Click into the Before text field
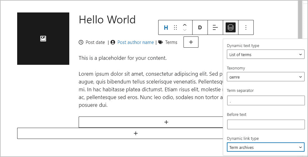Viewport: 308px width, 157px height. click(x=266, y=125)
